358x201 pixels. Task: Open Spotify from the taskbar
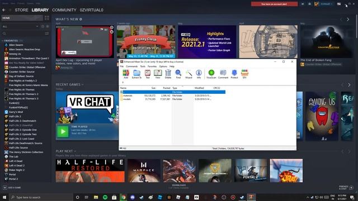click(x=105, y=197)
